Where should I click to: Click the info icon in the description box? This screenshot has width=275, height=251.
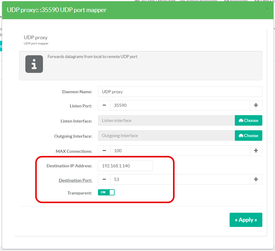pyautogui.click(x=34, y=64)
